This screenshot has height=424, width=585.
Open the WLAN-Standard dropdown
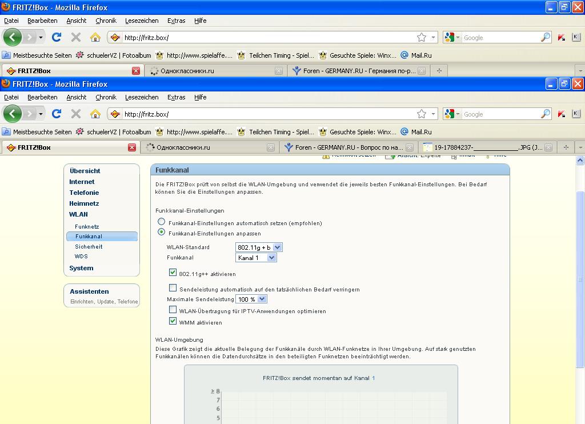[259, 247]
